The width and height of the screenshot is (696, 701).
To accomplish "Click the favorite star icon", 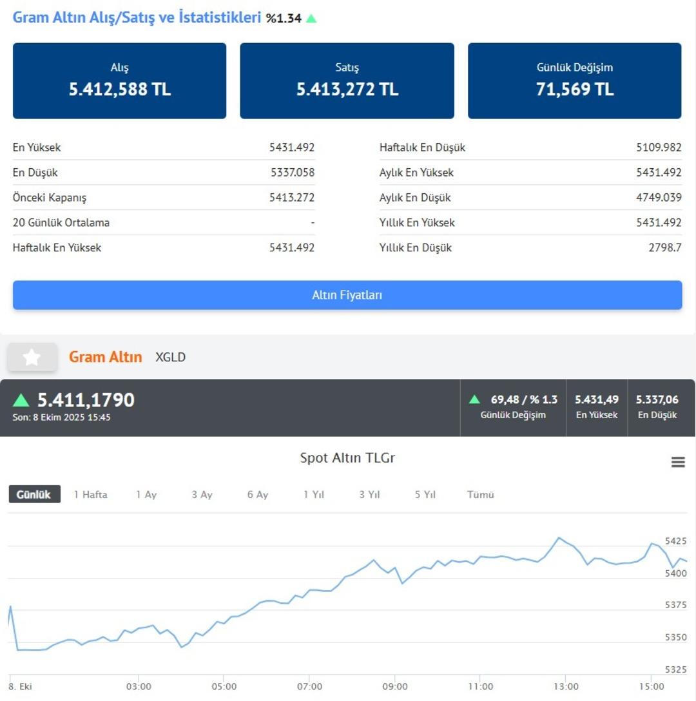I will click(32, 358).
